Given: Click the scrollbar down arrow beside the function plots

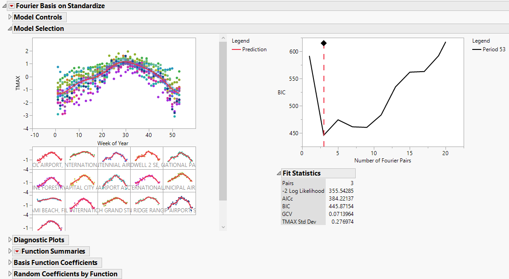Looking at the screenshot, I should (x=223, y=227).
